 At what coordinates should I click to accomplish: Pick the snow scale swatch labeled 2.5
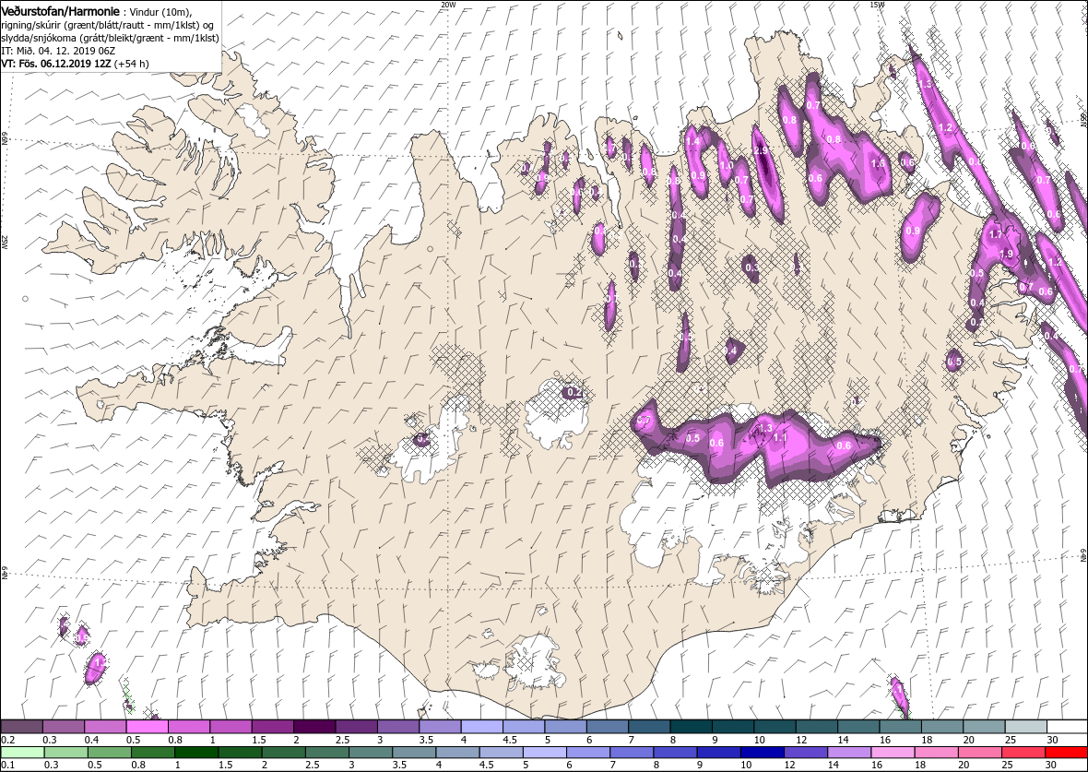tap(356, 726)
